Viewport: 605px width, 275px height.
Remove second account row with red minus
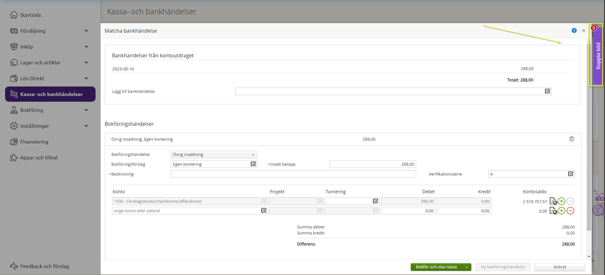point(570,211)
